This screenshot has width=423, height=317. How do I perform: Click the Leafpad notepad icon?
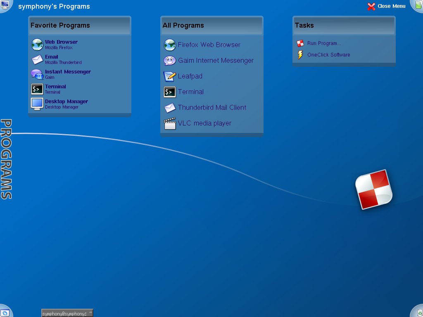click(170, 76)
